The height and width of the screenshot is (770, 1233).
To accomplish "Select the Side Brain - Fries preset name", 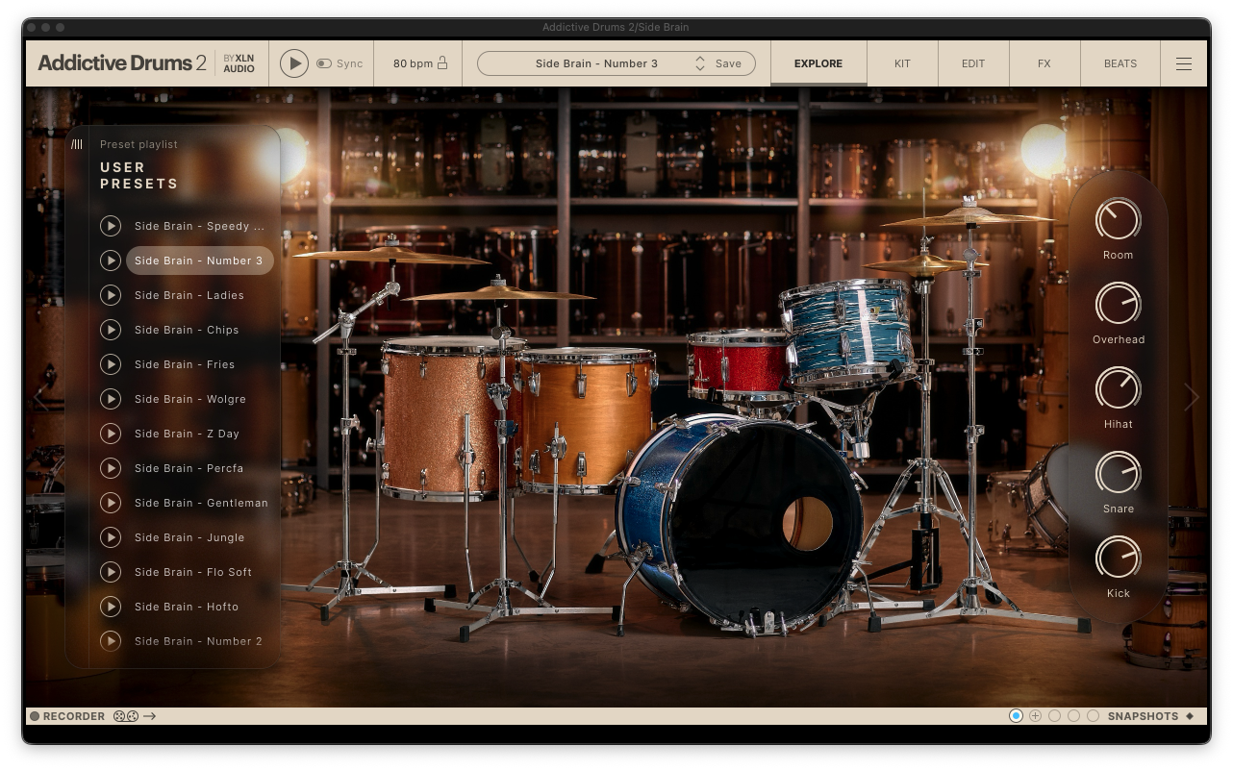I will point(185,364).
